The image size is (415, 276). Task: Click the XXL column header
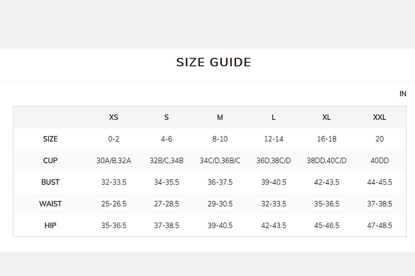[380, 117]
